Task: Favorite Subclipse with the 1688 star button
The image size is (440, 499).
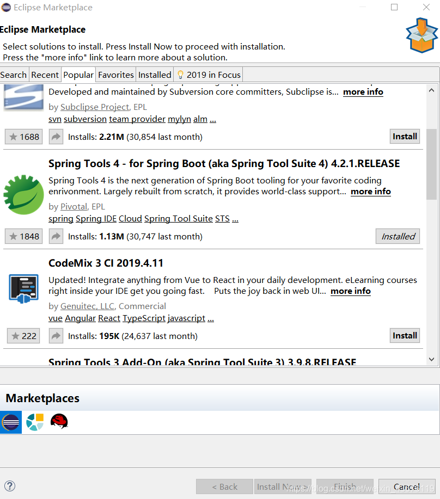Action: 24,137
